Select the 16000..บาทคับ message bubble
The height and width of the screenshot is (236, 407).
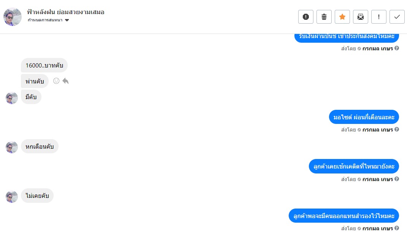44,65
